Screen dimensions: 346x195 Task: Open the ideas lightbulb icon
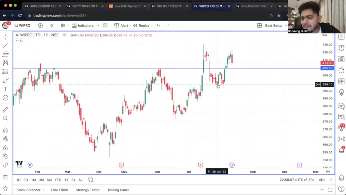(x=341, y=92)
